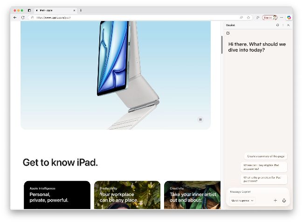Click the microphone icon in Copilot
303x223 pixels.
tap(284, 201)
